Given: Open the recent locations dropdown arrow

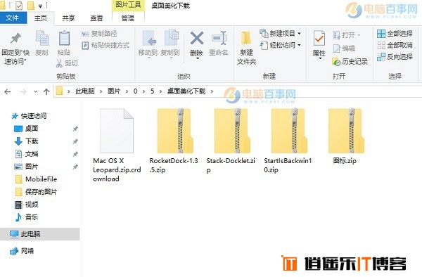Looking at the screenshot, I should click(35, 91).
